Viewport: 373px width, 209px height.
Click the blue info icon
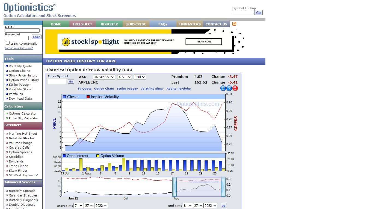click(x=223, y=88)
